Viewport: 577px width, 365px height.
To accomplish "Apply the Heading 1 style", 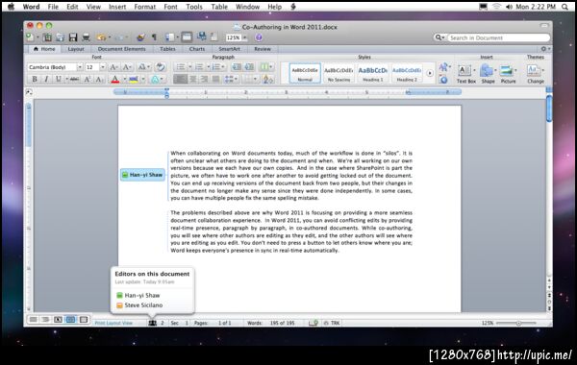I will tap(373, 73).
